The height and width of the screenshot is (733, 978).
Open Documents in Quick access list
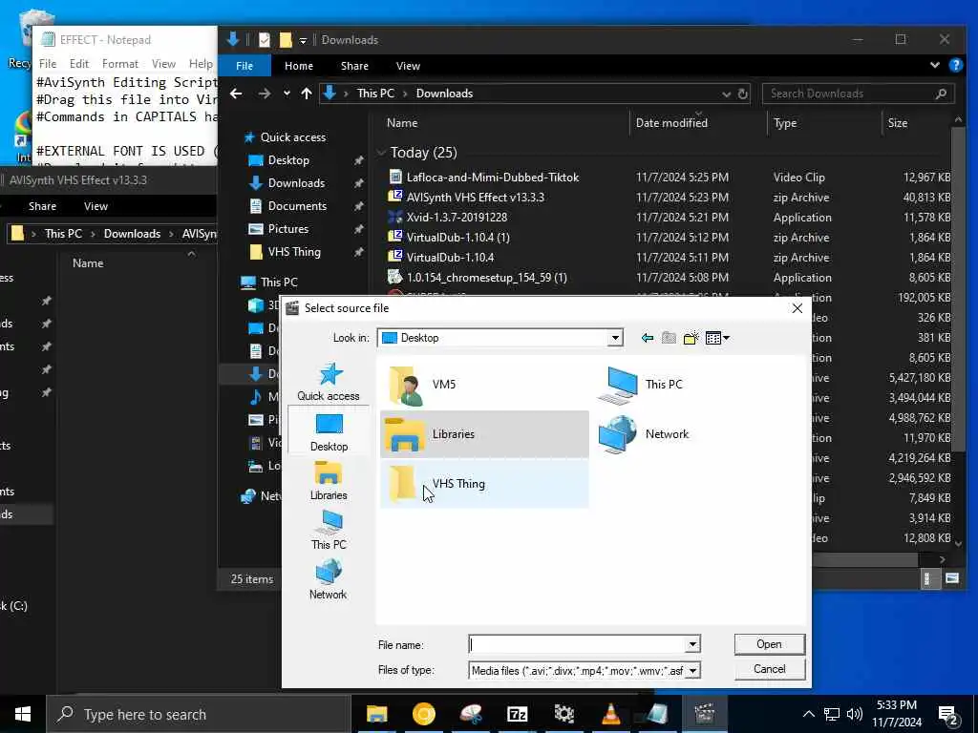(x=297, y=206)
